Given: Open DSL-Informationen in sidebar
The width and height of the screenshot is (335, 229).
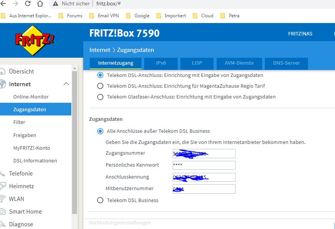Looking at the screenshot, I should click(36, 160).
